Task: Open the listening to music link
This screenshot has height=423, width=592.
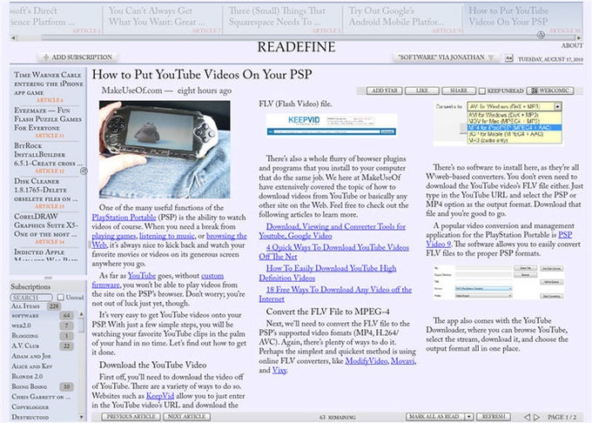Action: [x=167, y=236]
